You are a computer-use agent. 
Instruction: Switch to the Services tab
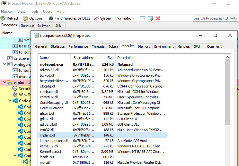27,26
